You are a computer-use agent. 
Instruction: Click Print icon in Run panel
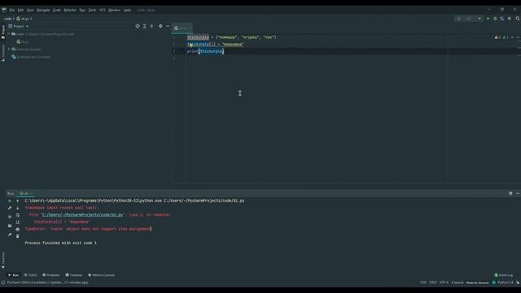18,230
